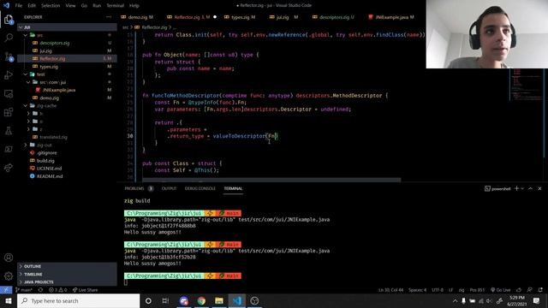Open the Run and Debug view
This screenshot has height=308, width=548.
tap(9, 75)
